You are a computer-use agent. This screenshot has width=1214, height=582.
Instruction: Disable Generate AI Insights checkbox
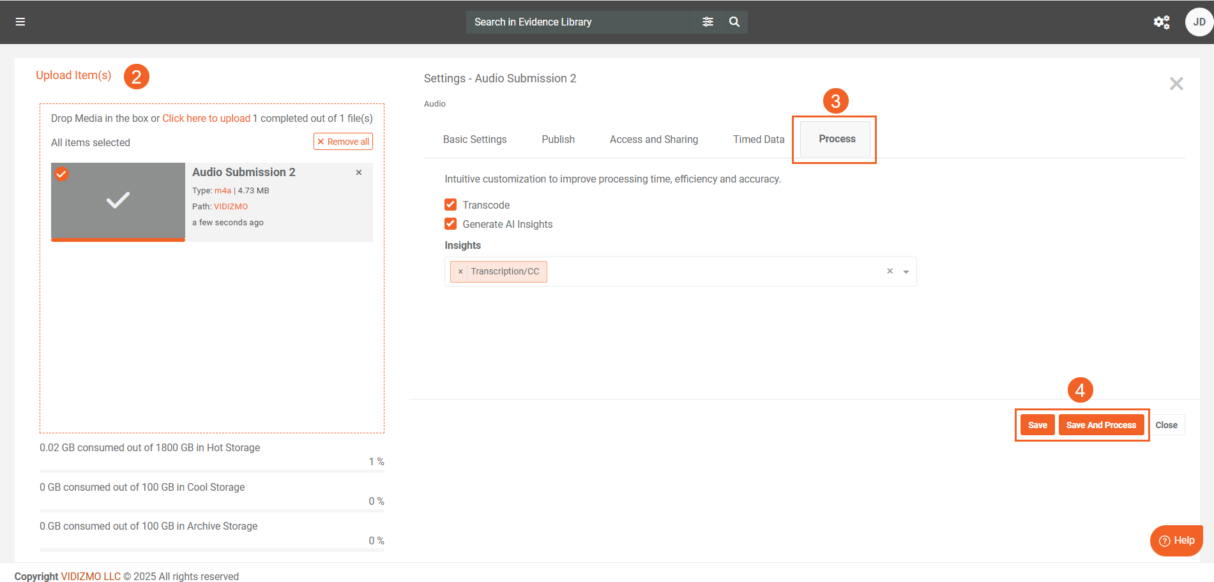coord(451,224)
